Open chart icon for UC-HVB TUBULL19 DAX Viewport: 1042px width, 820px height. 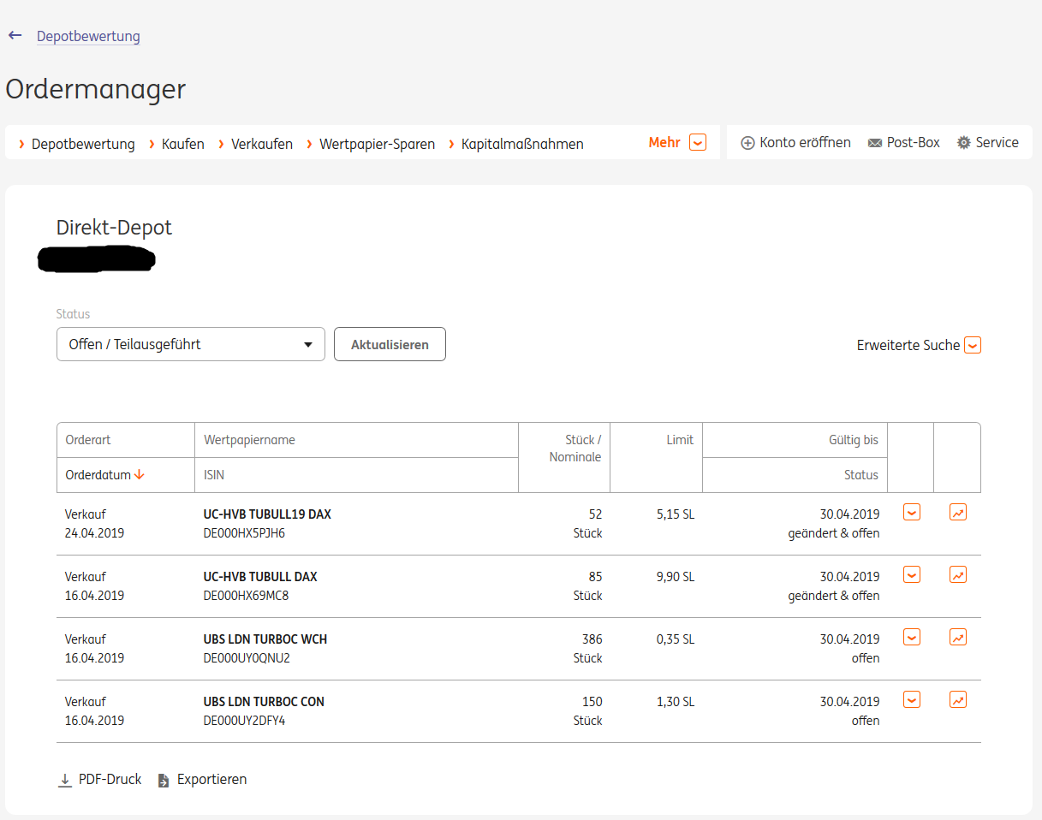[x=958, y=513]
